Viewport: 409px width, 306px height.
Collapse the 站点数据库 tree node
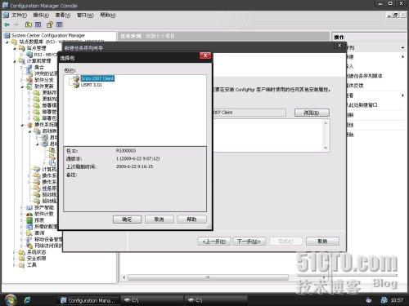pyautogui.click(x=7, y=42)
